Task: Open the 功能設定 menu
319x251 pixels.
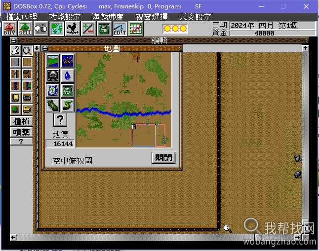Action: [x=65, y=17]
